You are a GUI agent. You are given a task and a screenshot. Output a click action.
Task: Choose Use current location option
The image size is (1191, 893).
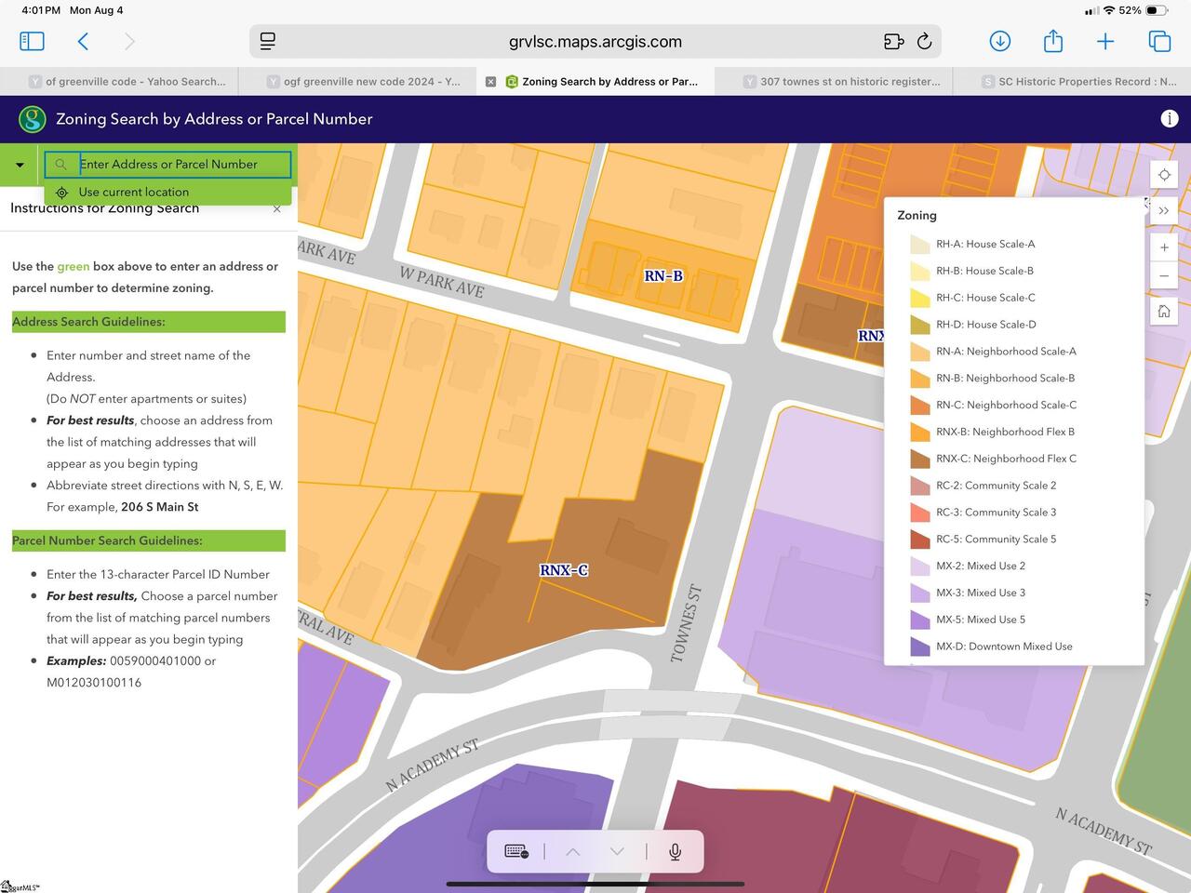pyautogui.click(x=133, y=192)
